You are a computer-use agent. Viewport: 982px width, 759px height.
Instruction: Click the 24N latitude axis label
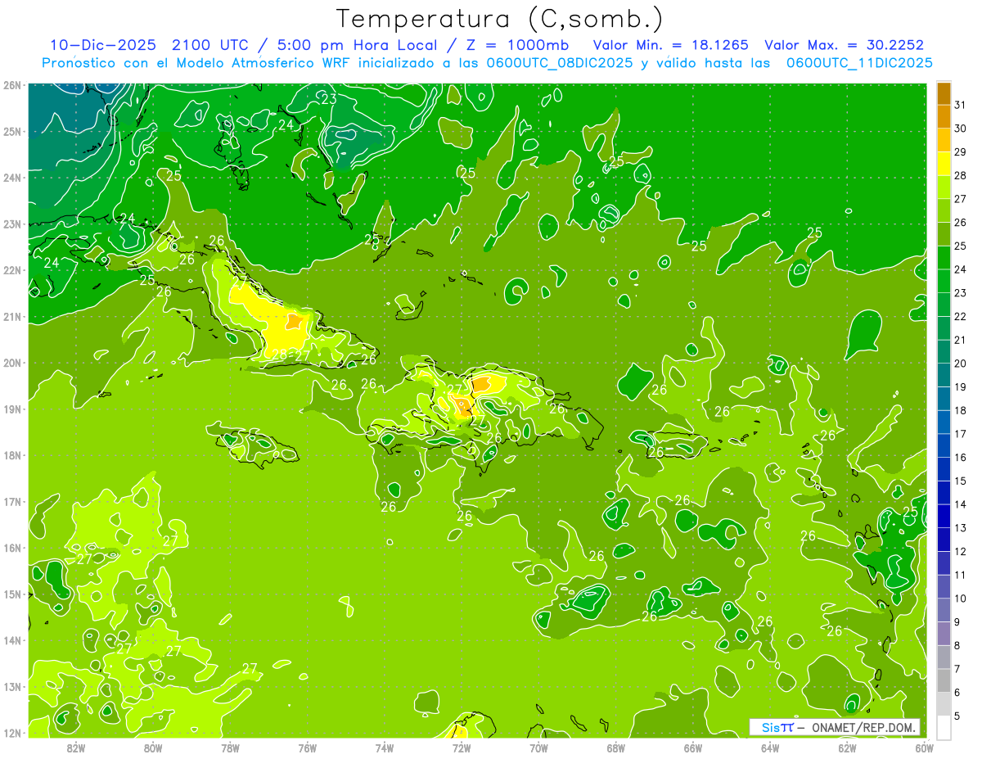click(12, 178)
